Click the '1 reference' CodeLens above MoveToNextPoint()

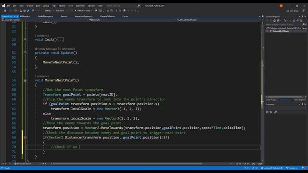42,76
